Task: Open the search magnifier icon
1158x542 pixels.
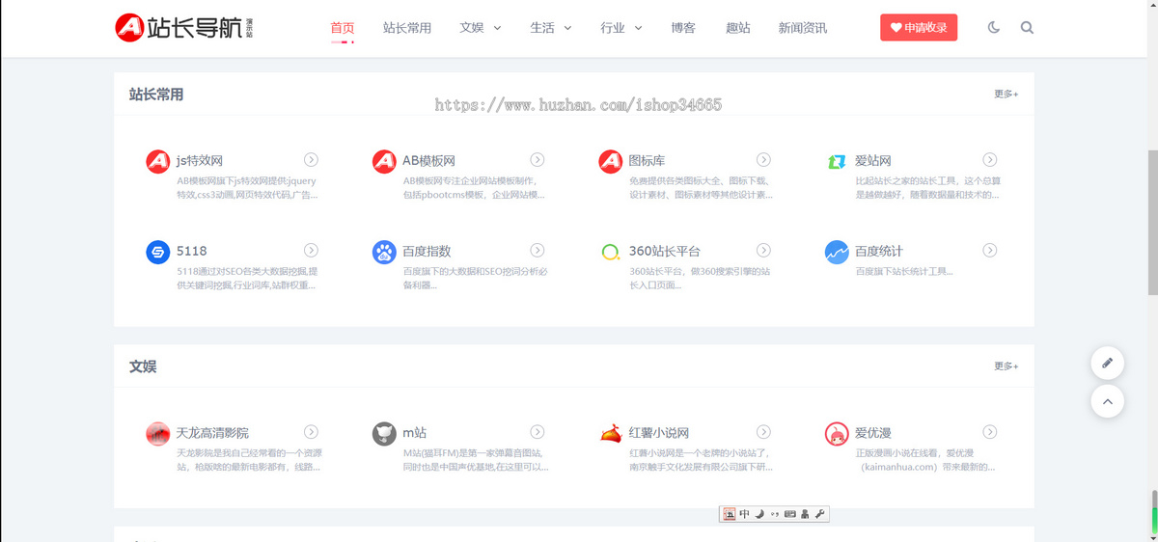Action: [x=1027, y=28]
